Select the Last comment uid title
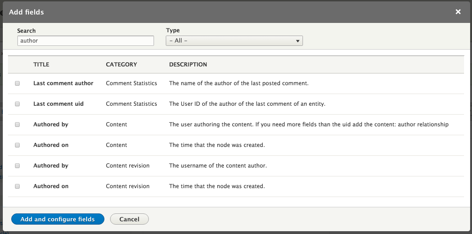 (59, 104)
